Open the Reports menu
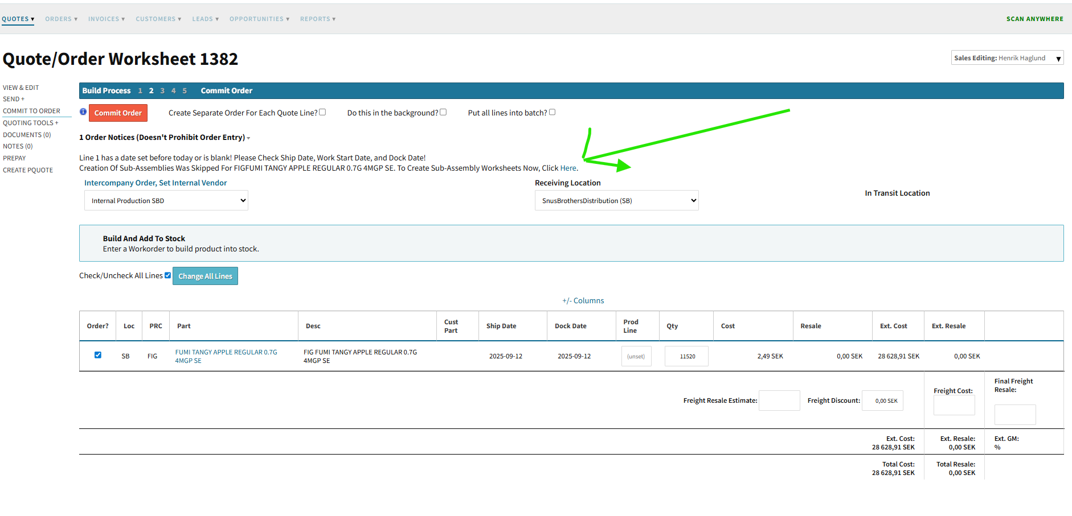 [x=318, y=19]
